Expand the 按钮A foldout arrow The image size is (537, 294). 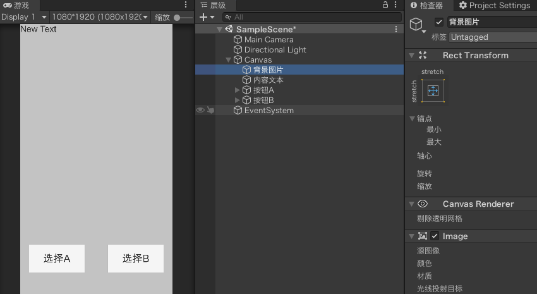point(237,90)
